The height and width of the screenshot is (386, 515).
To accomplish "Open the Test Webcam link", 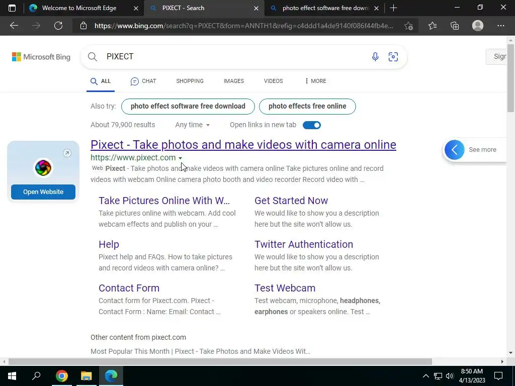I will tap(285, 288).
